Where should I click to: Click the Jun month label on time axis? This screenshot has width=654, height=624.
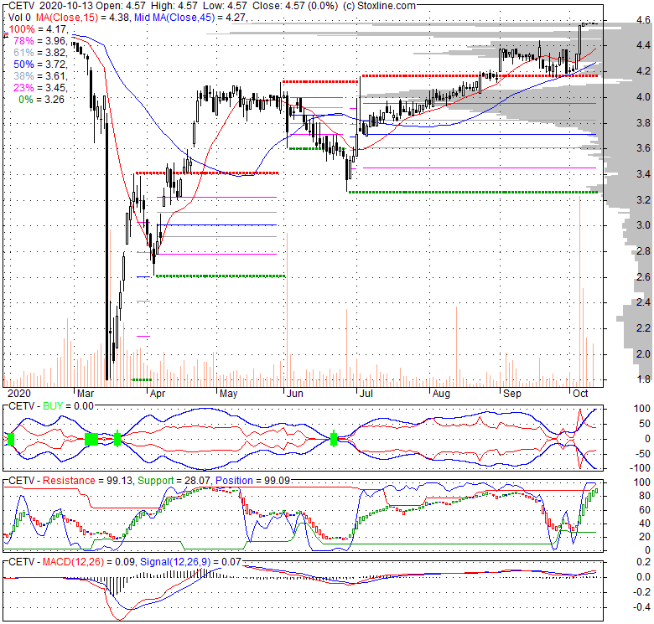(294, 393)
